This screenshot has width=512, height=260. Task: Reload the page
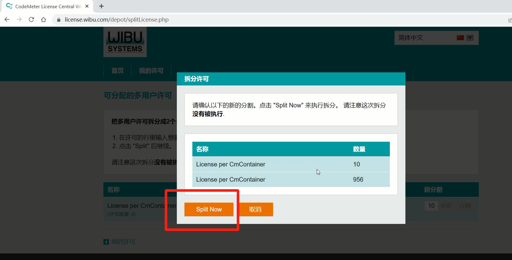(31, 20)
